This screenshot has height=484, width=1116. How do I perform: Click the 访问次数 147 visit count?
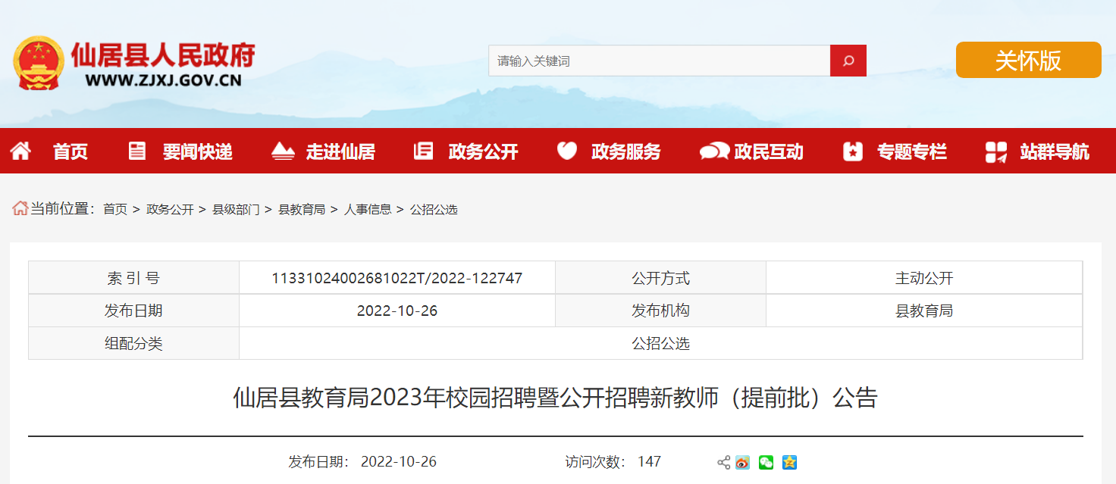point(613,462)
